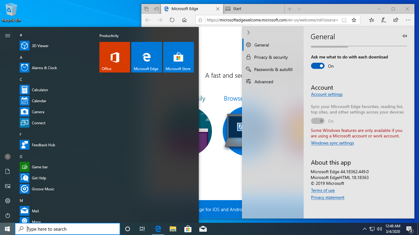Open Windows sync settings link
419x235 pixels.
(x=333, y=143)
